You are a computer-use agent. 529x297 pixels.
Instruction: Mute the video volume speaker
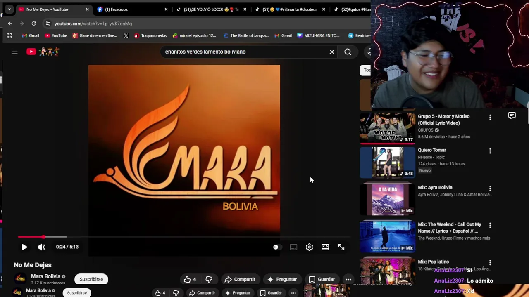[42, 247]
